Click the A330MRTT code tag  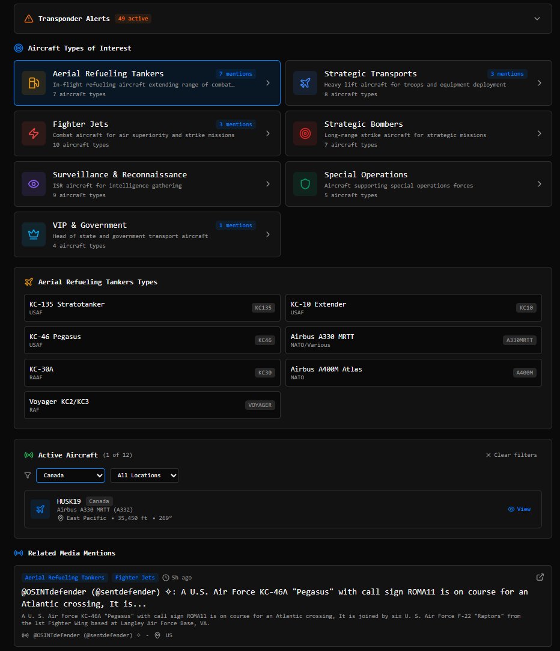click(x=519, y=340)
